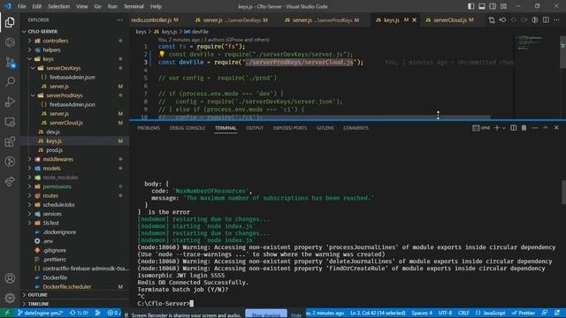Toggle bottom panel visibility in title bar

coord(482,6)
